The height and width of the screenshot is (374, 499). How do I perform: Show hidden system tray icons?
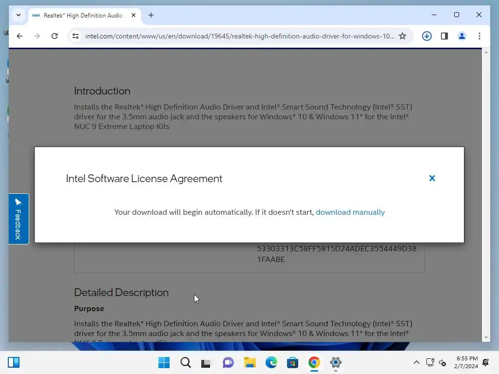(x=416, y=362)
